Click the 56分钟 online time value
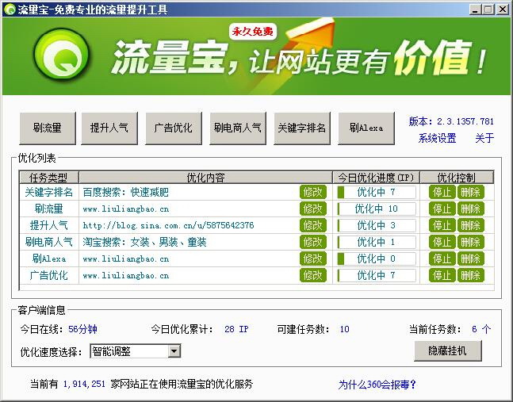This screenshot has width=513, height=402. click(82, 329)
